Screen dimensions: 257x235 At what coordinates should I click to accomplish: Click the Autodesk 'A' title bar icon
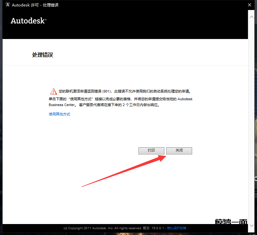click(x=8, y=5)
